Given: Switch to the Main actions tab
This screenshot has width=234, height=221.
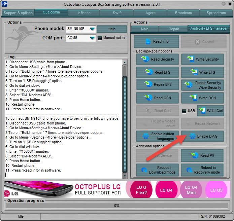Looking at the screenshot, I should pos(144,29).
